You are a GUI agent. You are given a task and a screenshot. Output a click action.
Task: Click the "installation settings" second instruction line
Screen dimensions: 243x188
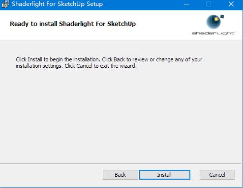[x=76, y=66]
